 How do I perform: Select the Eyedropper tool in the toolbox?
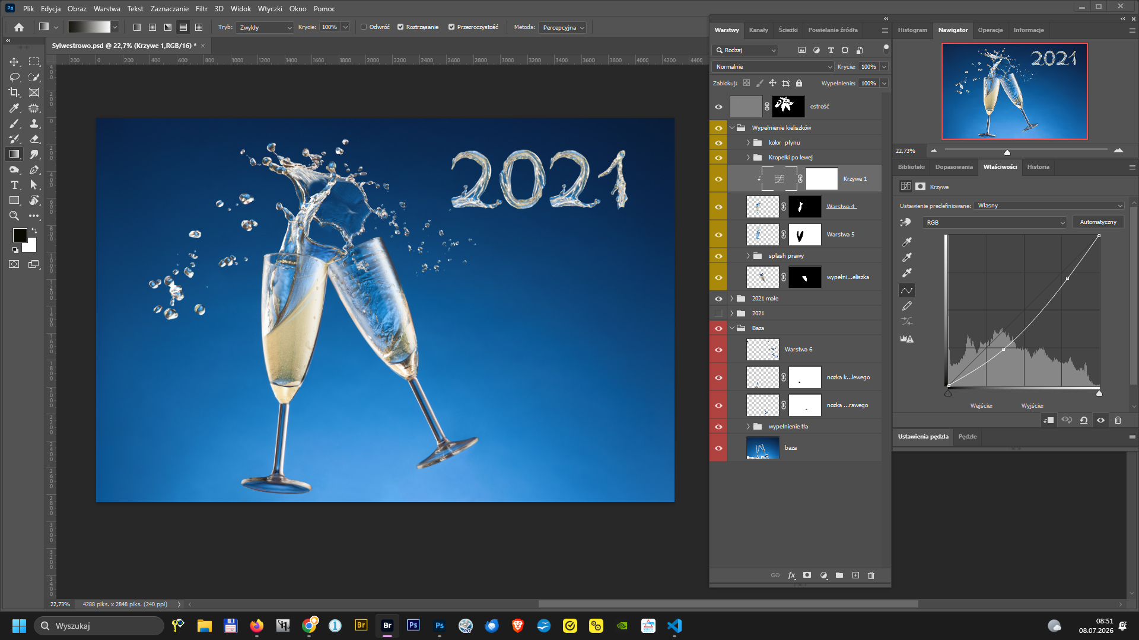(x=14, y=108)
